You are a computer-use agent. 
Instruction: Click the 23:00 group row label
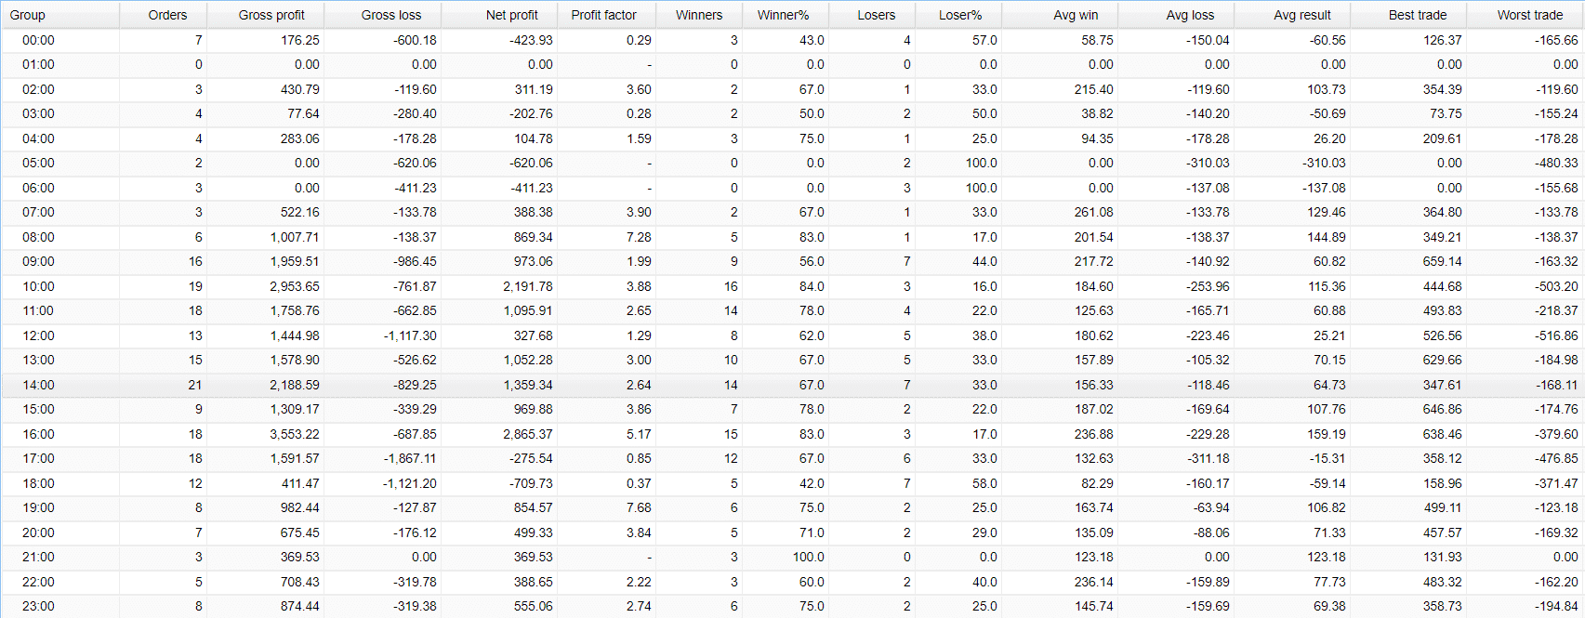click(38, 607)
